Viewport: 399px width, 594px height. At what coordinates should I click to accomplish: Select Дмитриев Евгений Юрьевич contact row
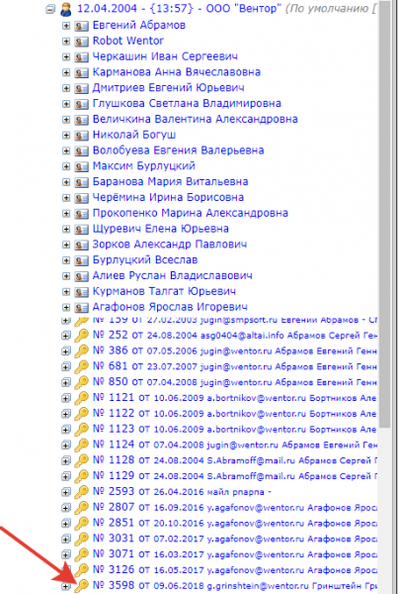click(169, 87)
